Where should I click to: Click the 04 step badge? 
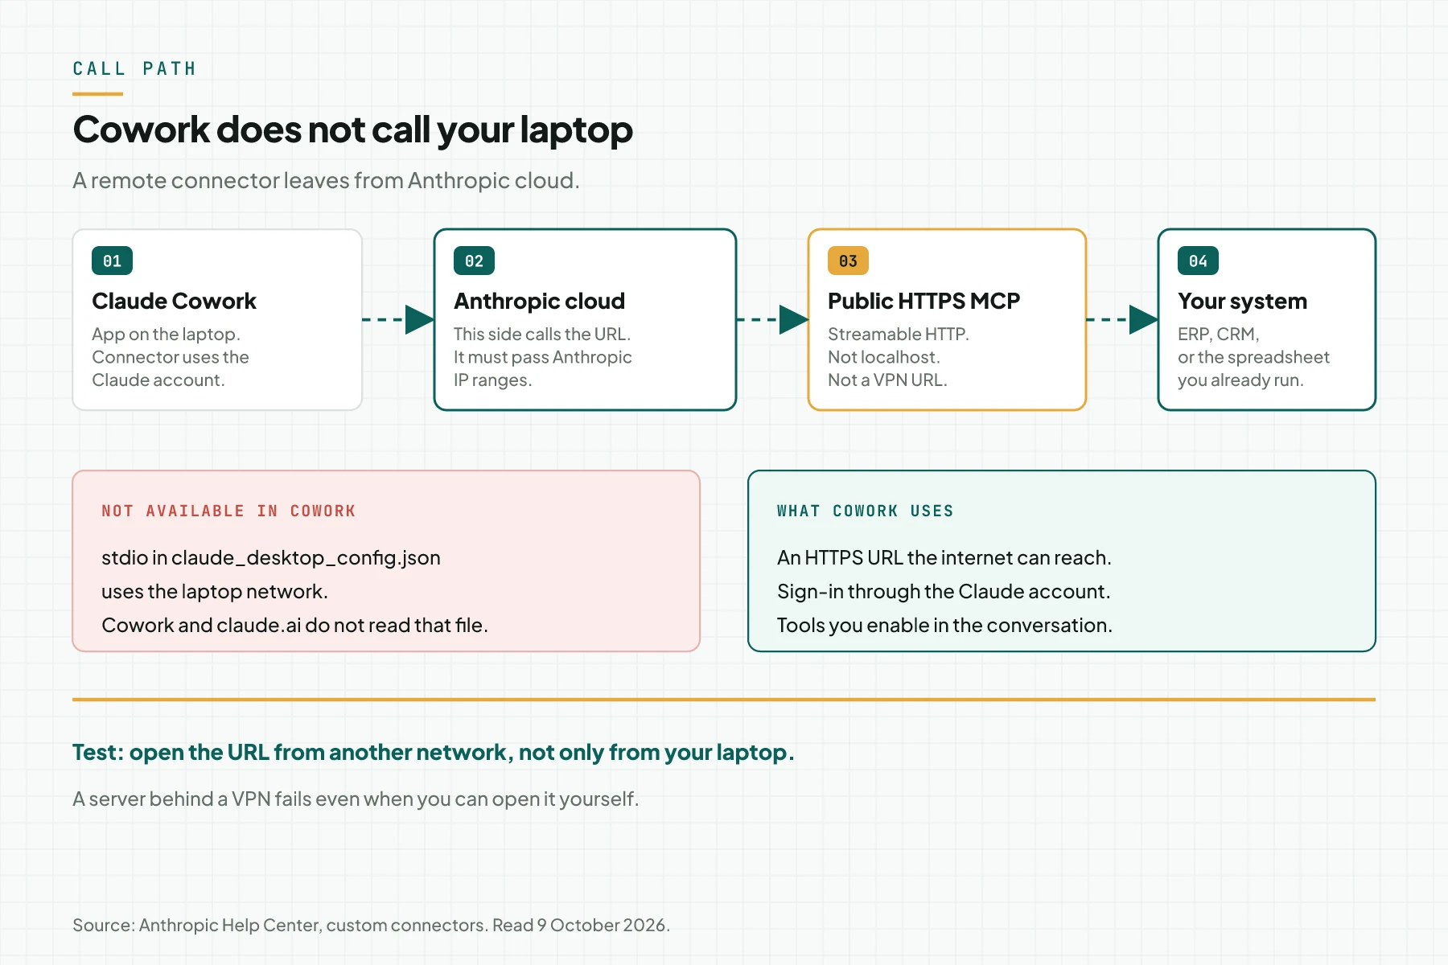pos(1198,261)
